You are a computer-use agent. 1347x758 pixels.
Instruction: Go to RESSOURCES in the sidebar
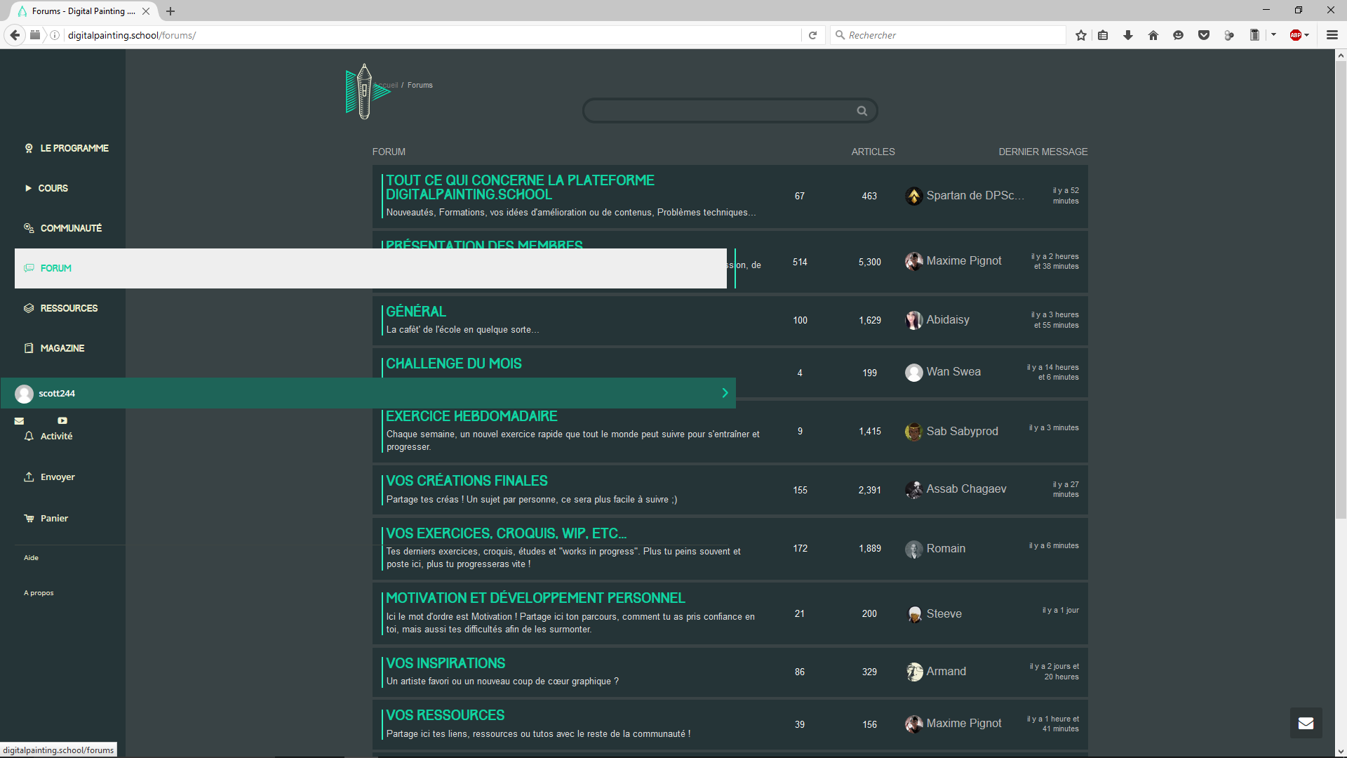69,308
